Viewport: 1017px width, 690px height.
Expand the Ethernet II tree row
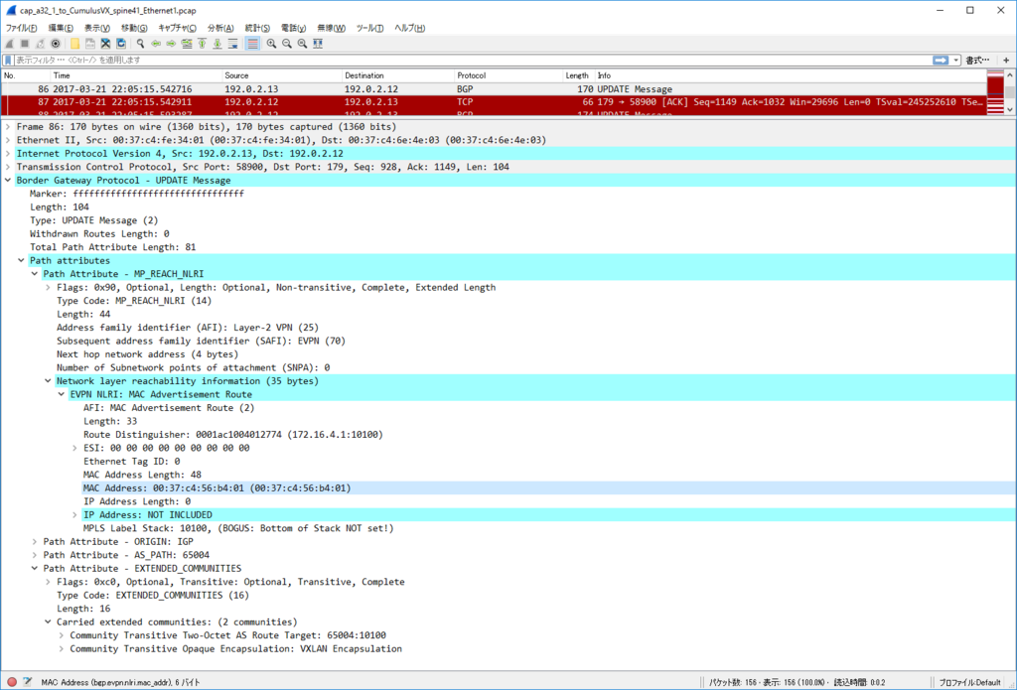click(x=8, y=140)
